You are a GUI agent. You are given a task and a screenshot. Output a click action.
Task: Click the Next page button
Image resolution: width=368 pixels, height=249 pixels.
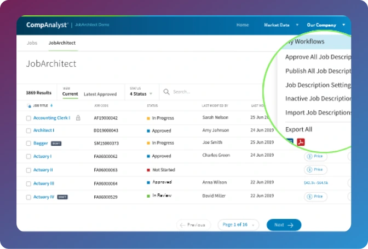point(284,225)
